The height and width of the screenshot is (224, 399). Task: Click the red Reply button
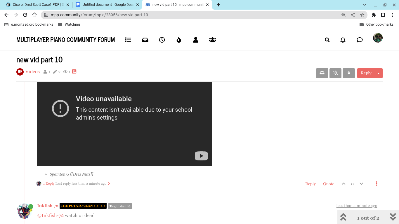coord(366,73)
